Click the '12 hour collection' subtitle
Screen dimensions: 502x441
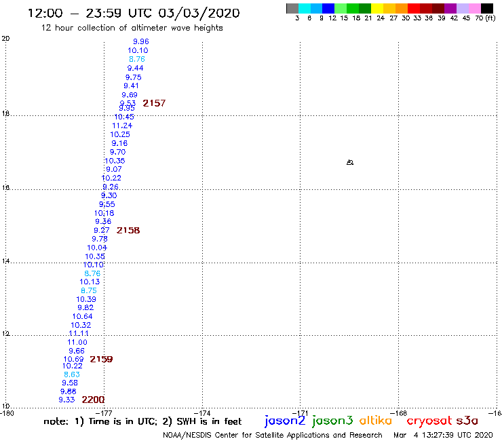click(132, 28)
